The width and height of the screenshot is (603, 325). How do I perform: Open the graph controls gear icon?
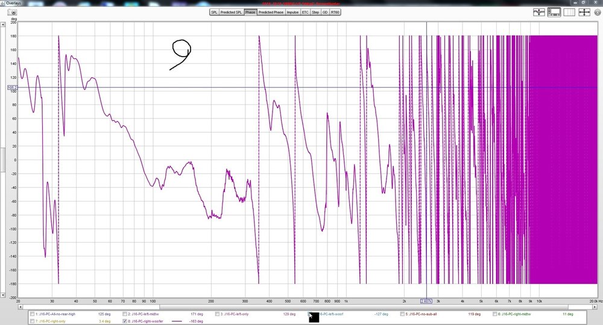[598, 12]
